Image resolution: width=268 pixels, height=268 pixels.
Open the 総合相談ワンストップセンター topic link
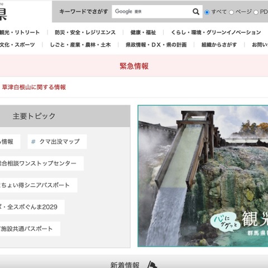tap(42, 164)
